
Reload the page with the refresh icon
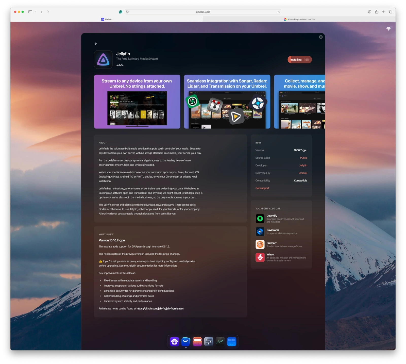point(279,12)
